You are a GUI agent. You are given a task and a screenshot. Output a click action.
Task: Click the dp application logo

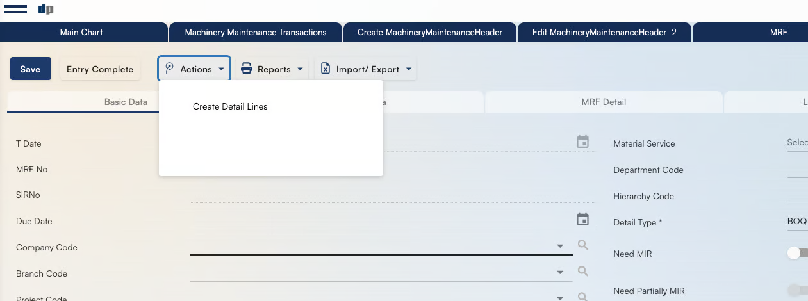click(x=45, y=9)
